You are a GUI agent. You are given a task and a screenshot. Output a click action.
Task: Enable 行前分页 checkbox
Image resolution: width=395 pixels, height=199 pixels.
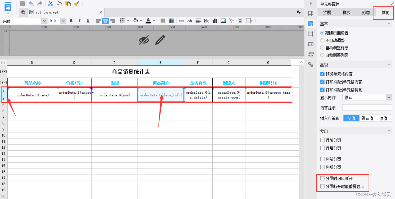point(322,140)
